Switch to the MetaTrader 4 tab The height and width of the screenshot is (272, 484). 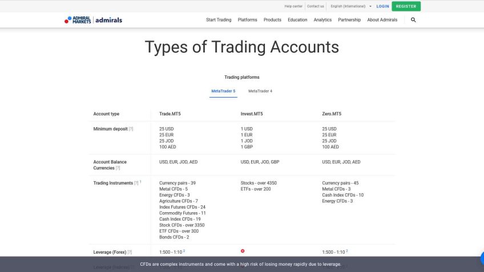(x=260, y=91)
